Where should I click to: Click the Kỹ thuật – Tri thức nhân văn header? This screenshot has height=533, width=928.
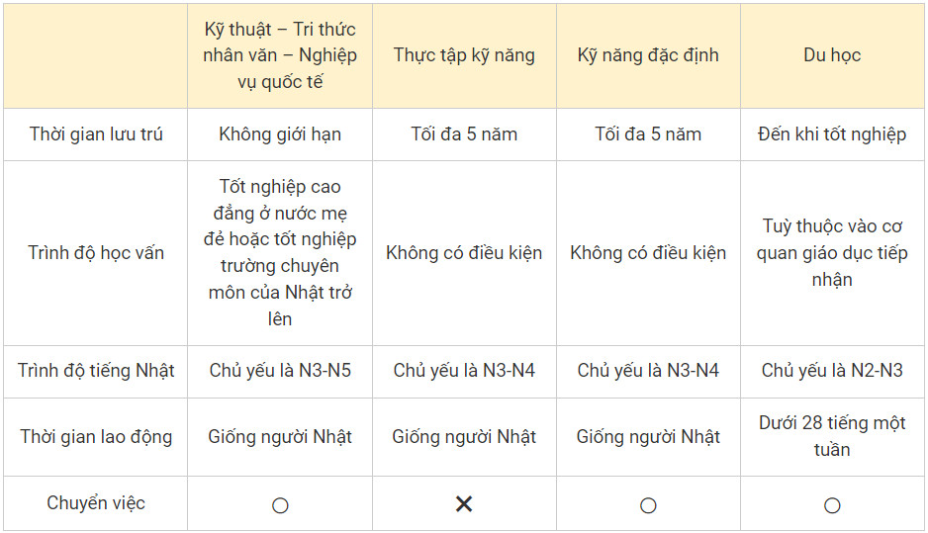pyautogui.click(x=280, y=55)
